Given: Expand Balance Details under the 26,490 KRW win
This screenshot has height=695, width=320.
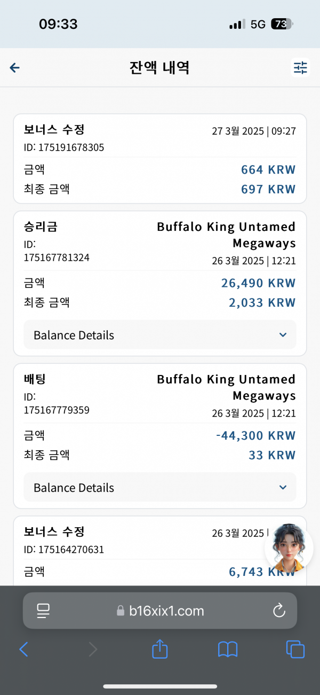Looking at the screenshot, I should [160, 335].
